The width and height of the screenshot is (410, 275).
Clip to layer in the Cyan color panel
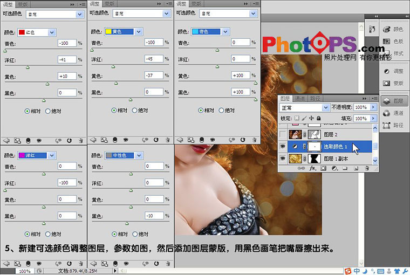[x=202, y=140]
